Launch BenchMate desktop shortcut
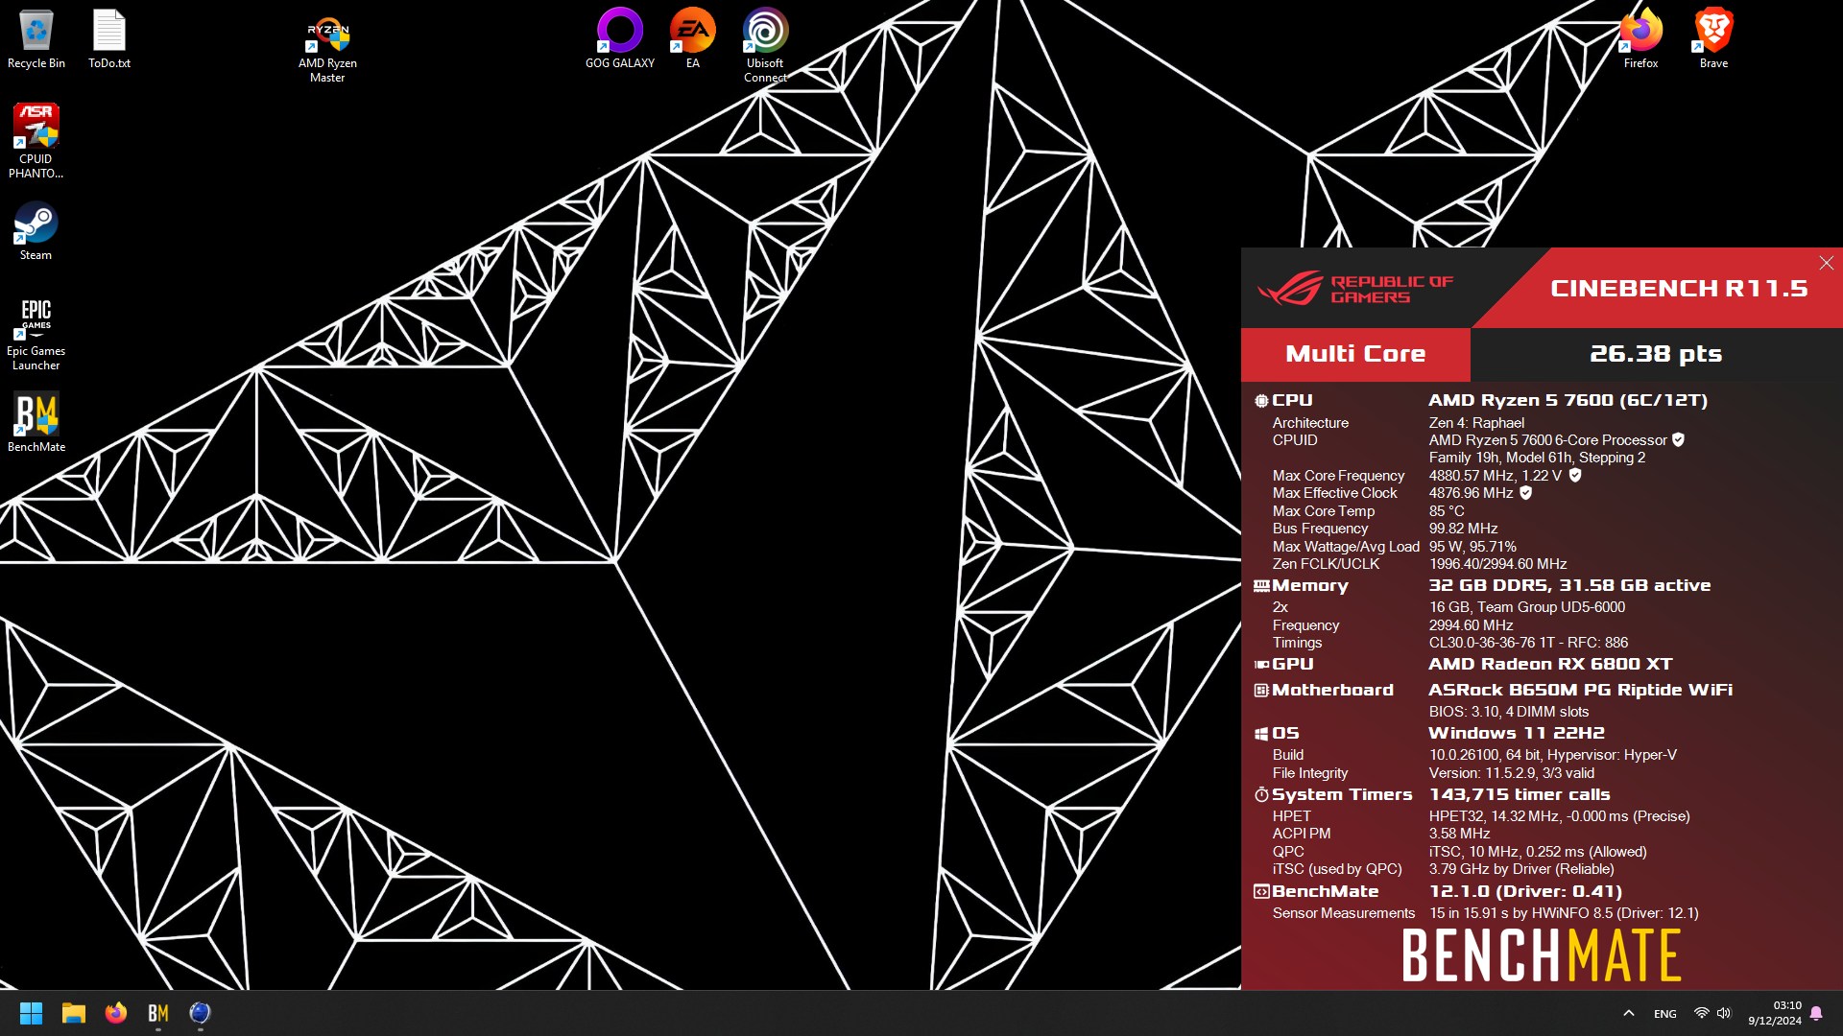 (x=36, y=422)
